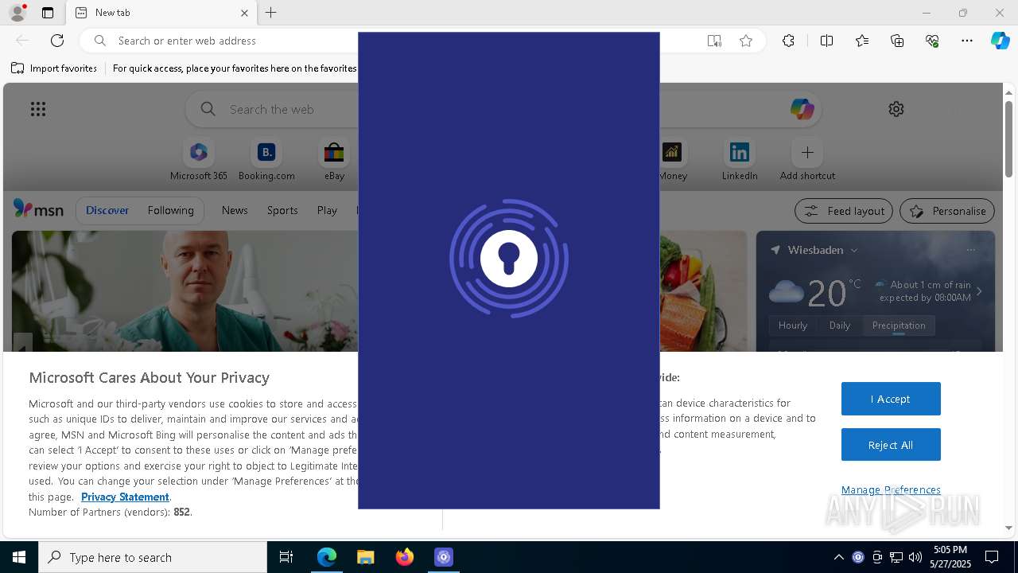
Task: Add this page to favorites with the star icon
Action: click(746, 41)
